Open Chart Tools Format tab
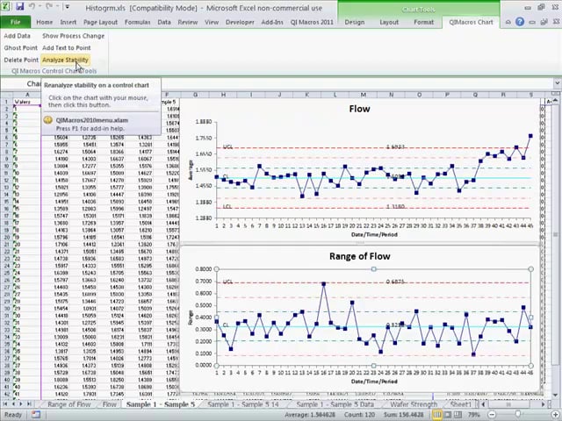562x421 pixels. (423, 22)
